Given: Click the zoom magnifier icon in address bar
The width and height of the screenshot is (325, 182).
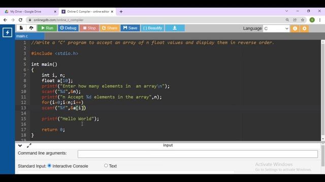Looking at the screenshot, I should (287, 20).
